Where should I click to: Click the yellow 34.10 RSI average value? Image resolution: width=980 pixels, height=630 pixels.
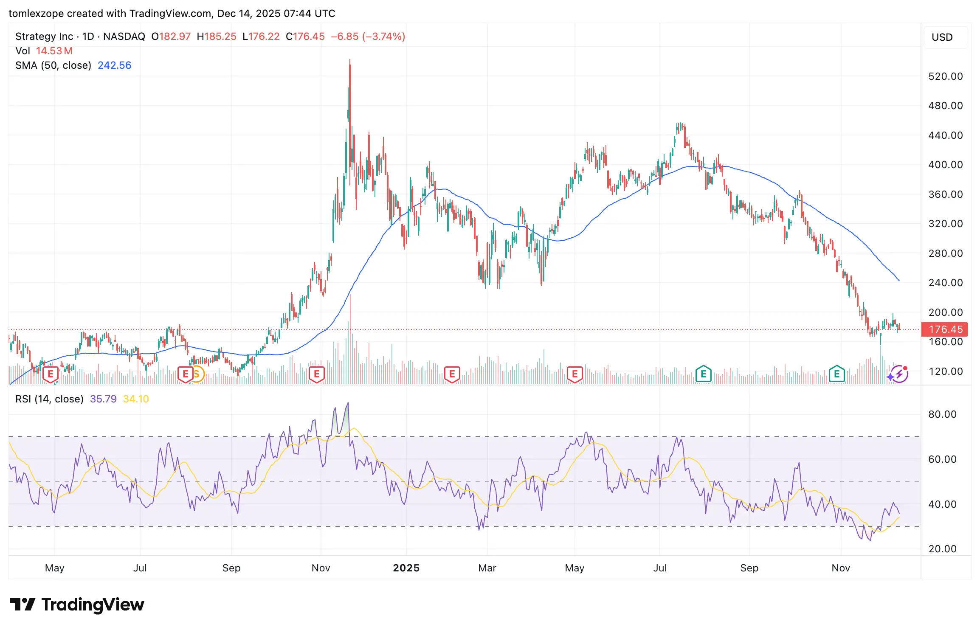pyautogui.click(x=136, y=399)
